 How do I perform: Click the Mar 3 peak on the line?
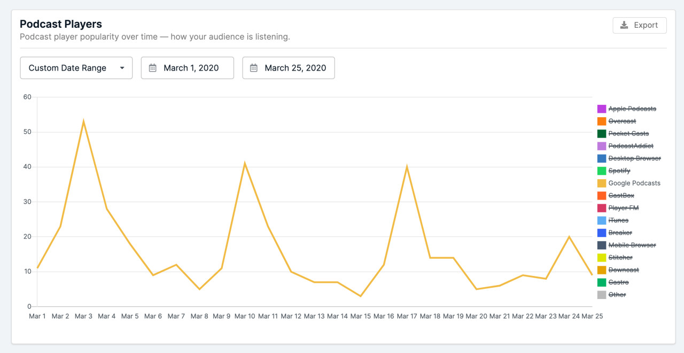(x=83, y=121)
